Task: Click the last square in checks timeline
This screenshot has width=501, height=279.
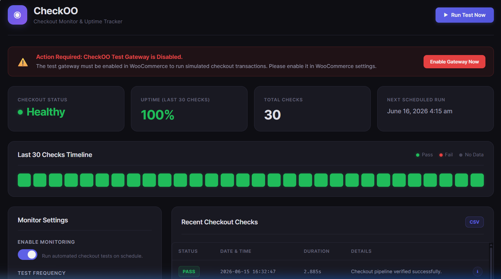Action: 477,180
